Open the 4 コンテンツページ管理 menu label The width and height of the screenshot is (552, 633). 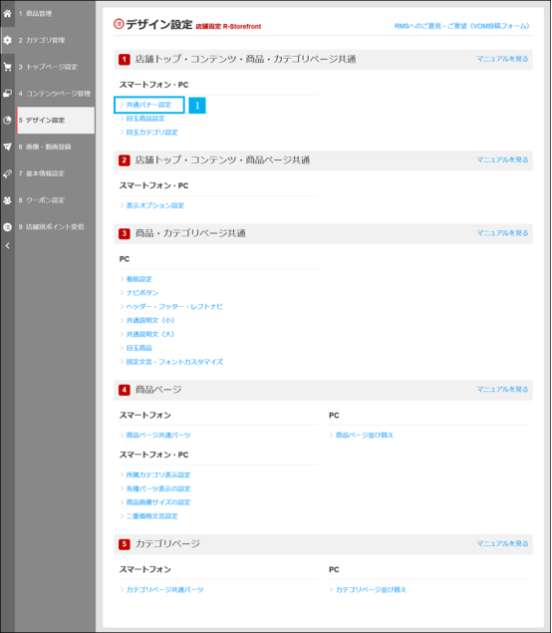tap(55, 94)
